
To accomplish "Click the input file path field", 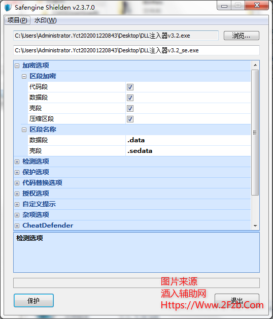I will click(x=116, y=36).
